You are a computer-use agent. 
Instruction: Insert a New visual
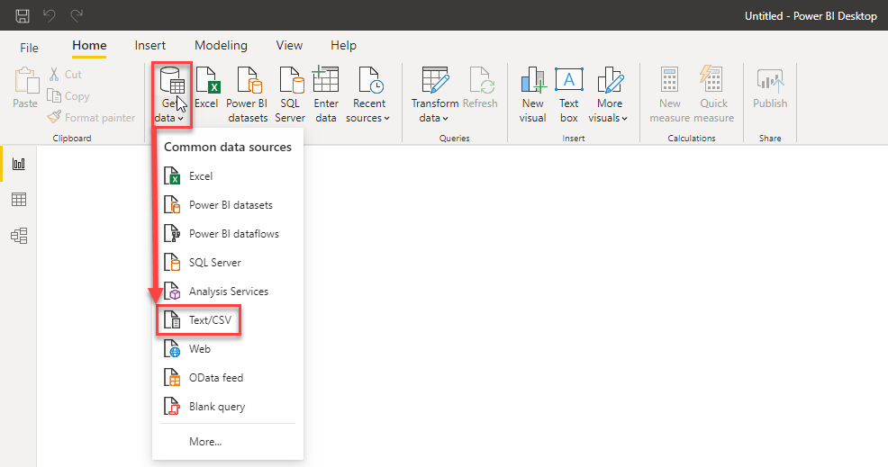[532, 94]
